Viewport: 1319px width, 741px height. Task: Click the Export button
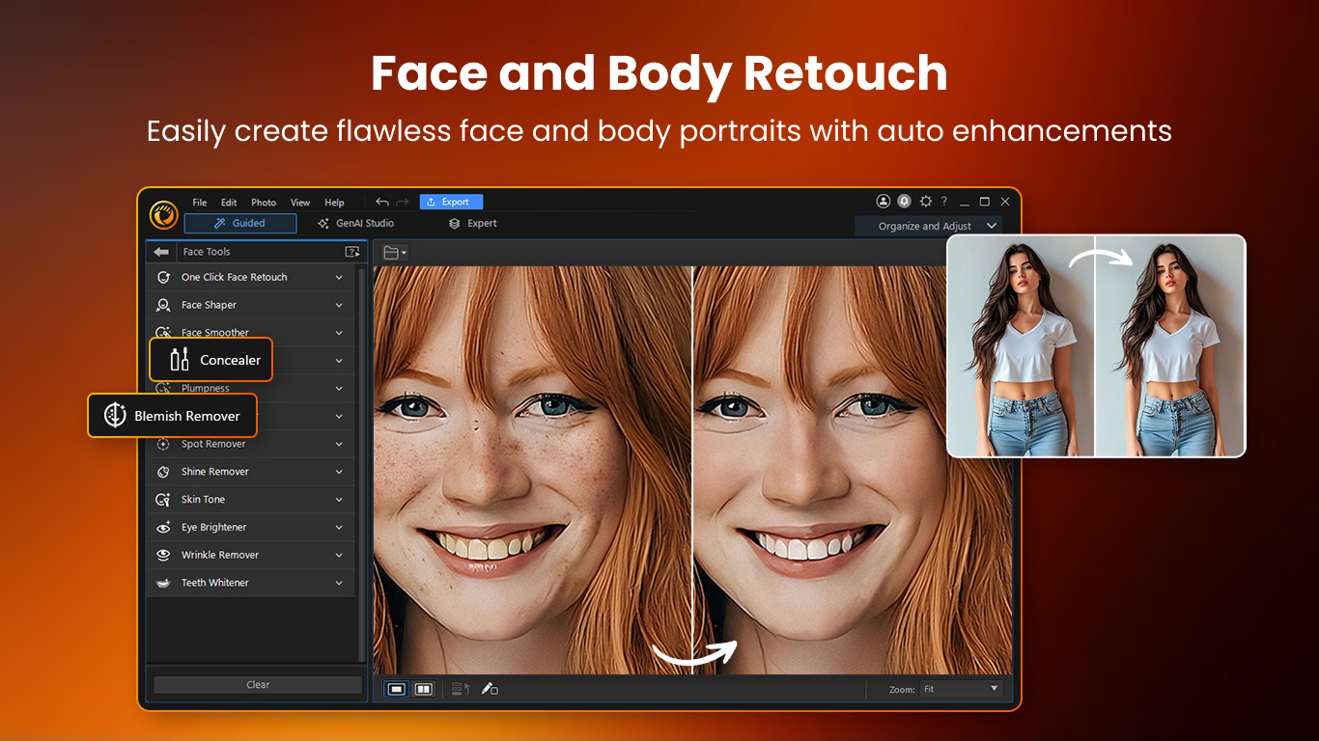click(451, 202)
